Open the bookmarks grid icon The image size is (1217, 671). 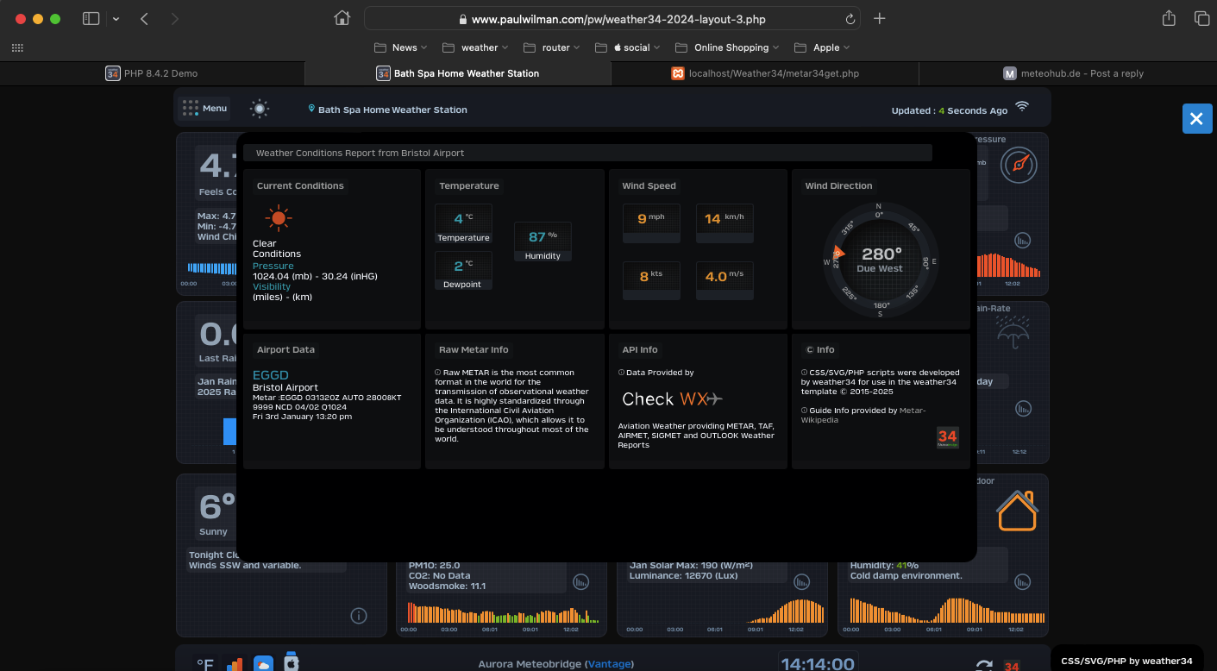[x=17, y=47]
